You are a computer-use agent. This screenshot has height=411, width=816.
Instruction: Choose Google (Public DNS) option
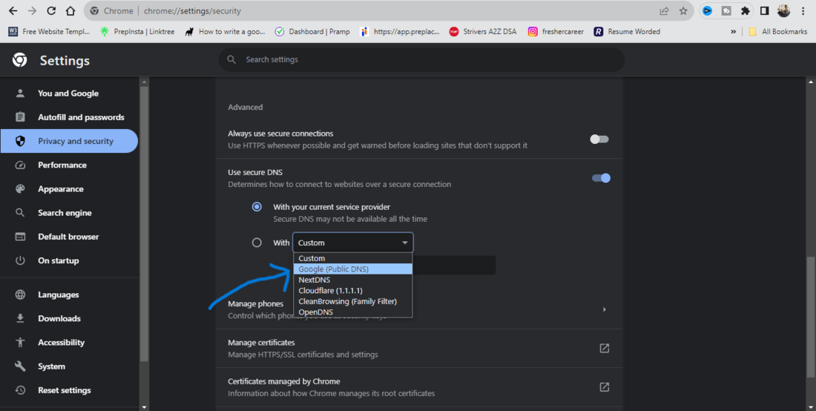pos(353,269)
